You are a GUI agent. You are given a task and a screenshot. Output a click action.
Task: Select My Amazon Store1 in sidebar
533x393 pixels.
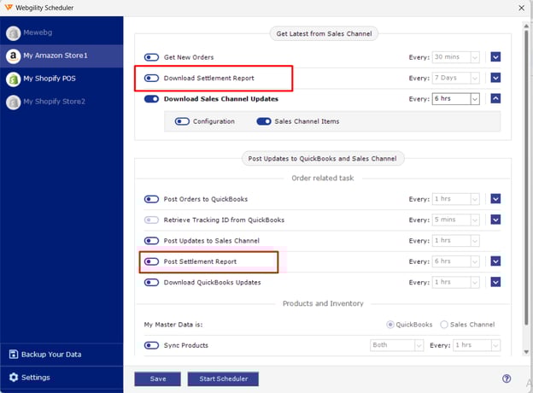61,56
